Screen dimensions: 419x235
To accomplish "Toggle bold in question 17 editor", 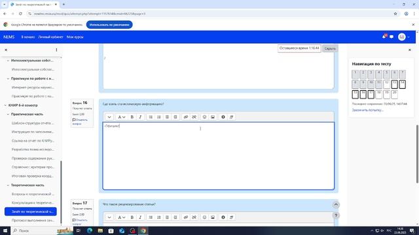I will 132,217.
